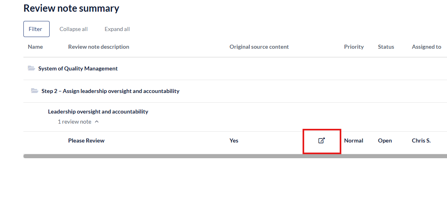
Task: Expand all review note groups
Action: click(117, 29)
